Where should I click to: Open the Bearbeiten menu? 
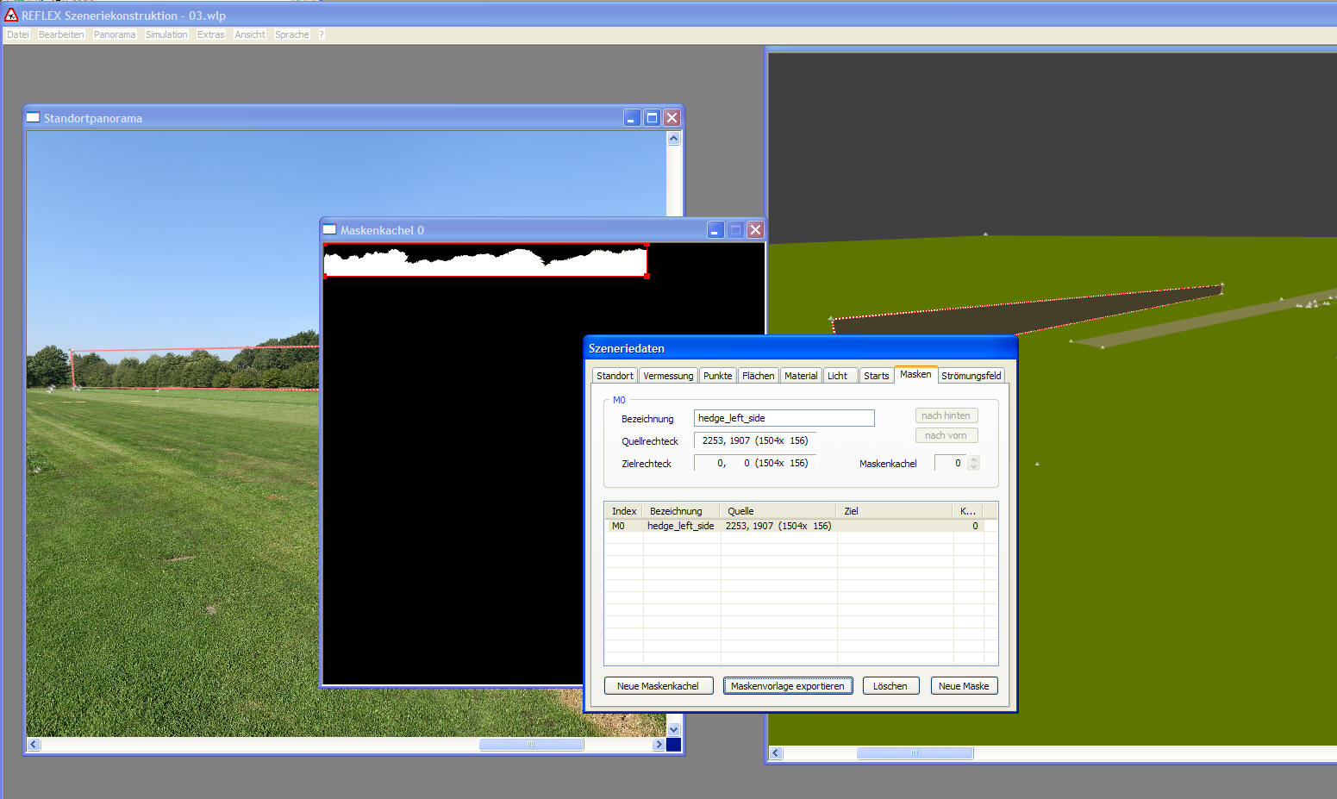pyautogui.click(x=61, y=34)
